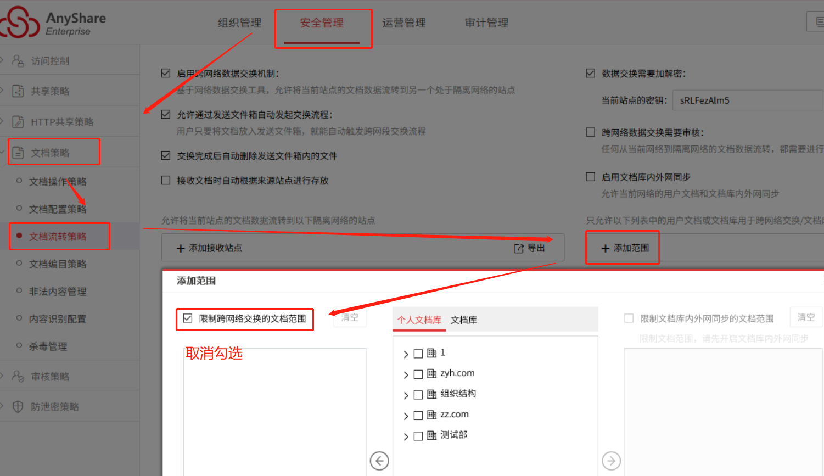Click the 导出 export icon
Image resolution: width=824 pixels, height=476 pixels.
coord(519,248)
